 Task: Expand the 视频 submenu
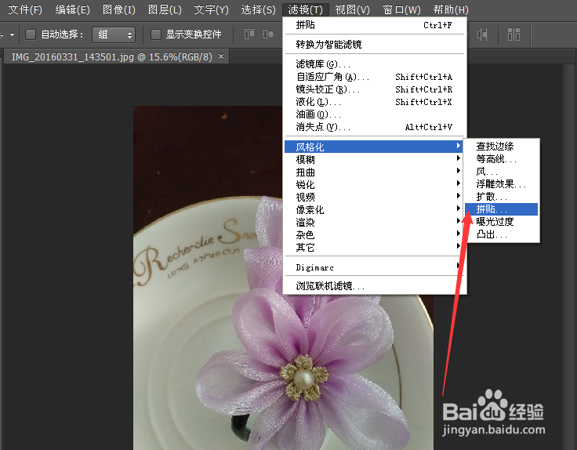(x=375, y=197)
